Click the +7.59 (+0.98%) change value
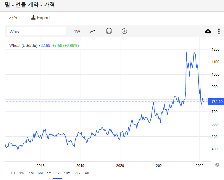224x180 pixels. (x=66, y=46)
